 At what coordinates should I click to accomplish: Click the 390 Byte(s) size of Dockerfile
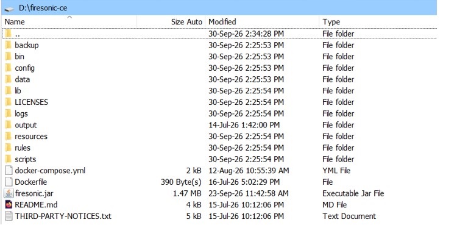tap(181, 182)
